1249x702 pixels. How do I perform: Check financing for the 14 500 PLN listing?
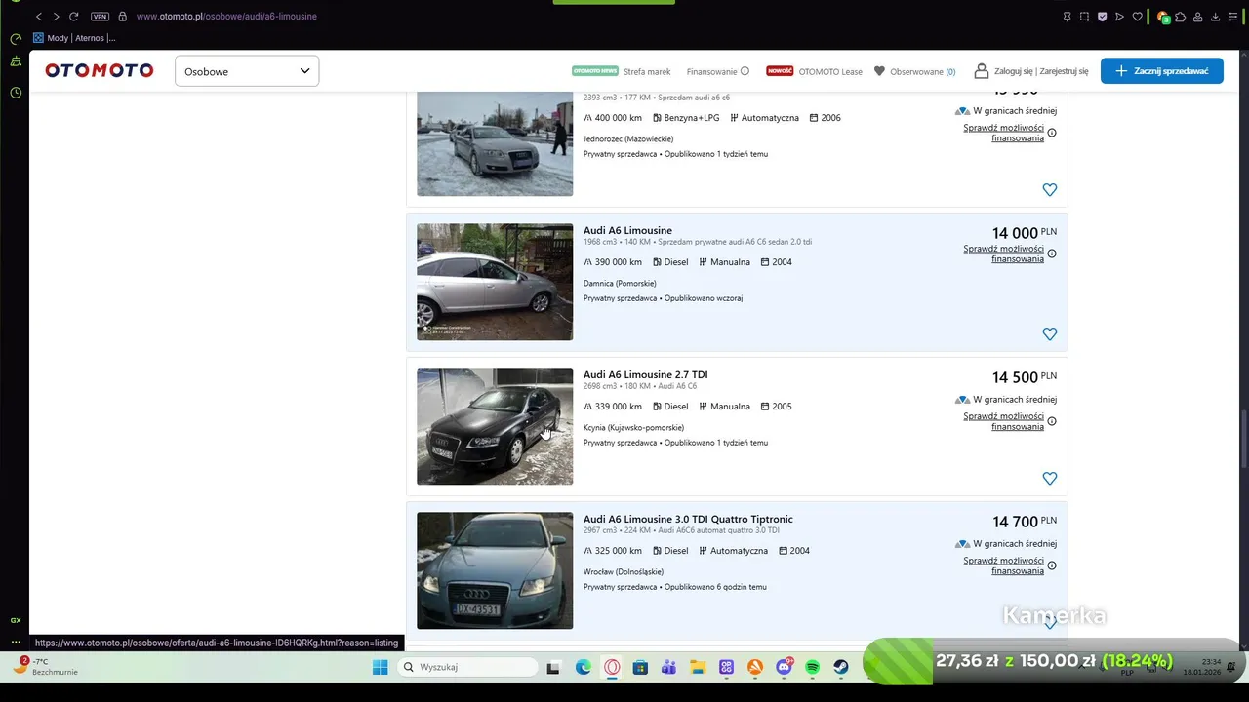click(1003, 421)
